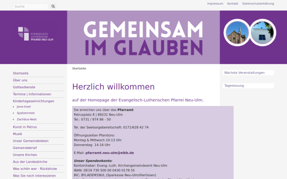This screenshot has width=287, height=179.
Task: Open Kunst in Petrus menu item
Action: [25, 127]
